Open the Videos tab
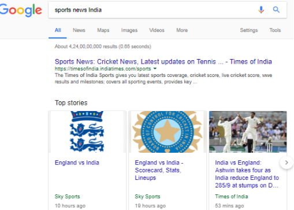Viewport: 294px width, 210px height. point(157,30)
